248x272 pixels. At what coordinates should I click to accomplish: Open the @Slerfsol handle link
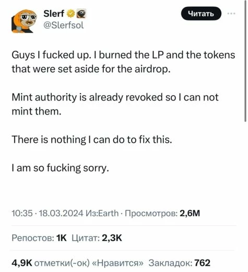click(64, 25)
